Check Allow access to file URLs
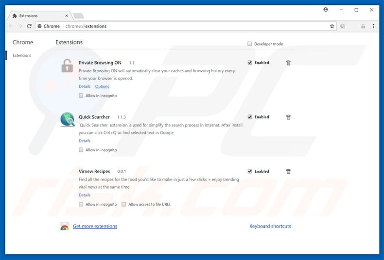The height and width of the screenshot is (260, 384). point(123,204)
